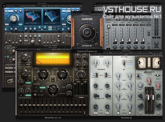The image size is (165, 122).
Task: Click the Waves logo in Codex toolbar
Action: [4, 6]
